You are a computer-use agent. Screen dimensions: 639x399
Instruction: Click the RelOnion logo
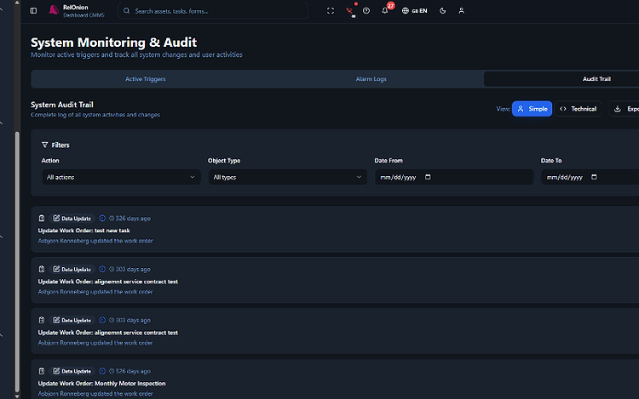(x=54, y=9)
